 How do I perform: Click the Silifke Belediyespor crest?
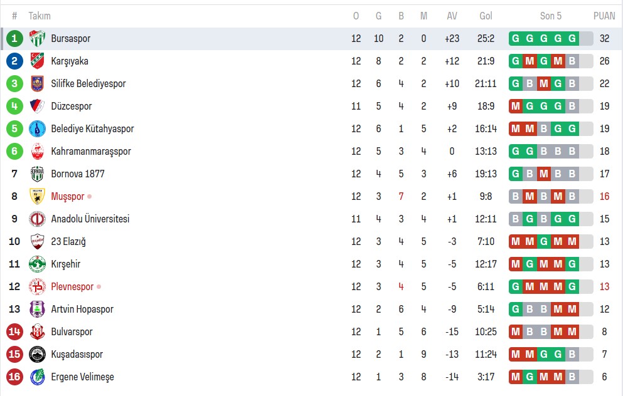[x=37, y=84]
